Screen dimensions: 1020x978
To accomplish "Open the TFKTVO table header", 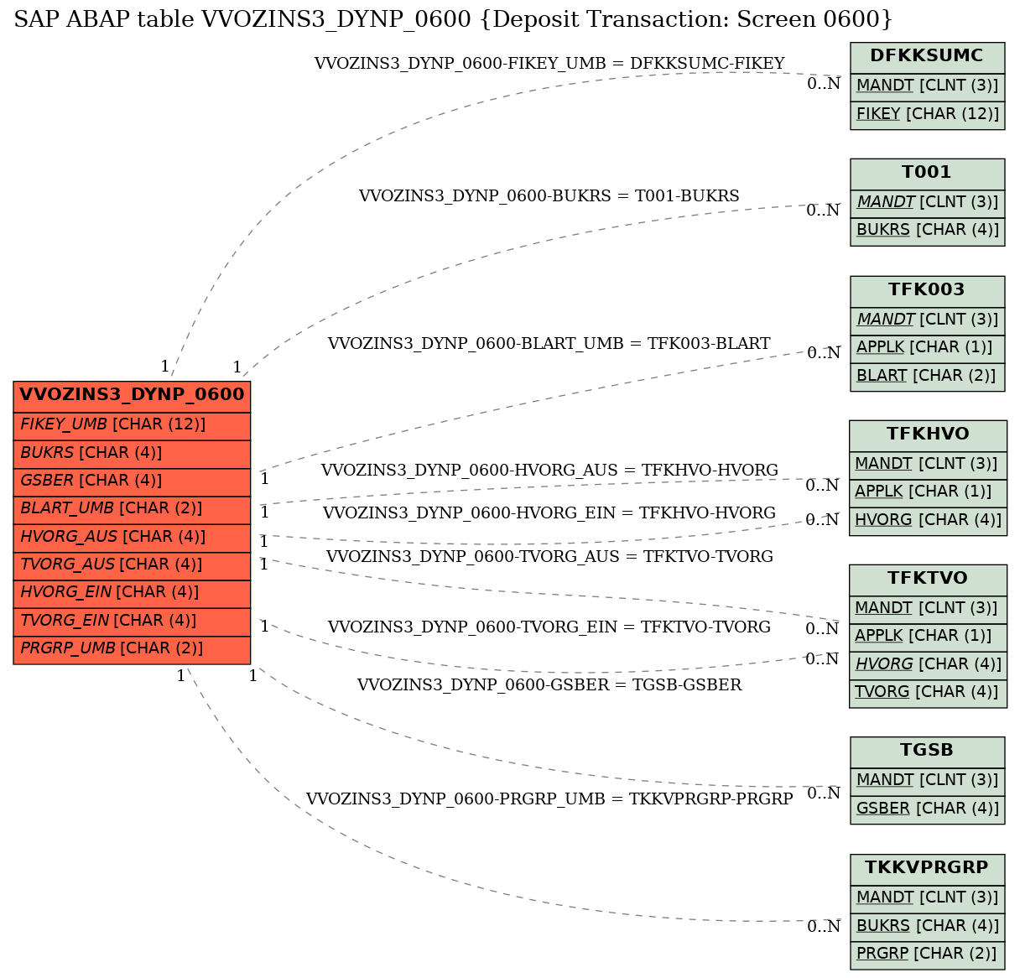I will tap(927, 579).
